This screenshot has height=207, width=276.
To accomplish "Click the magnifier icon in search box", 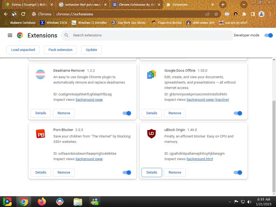I will 66,35.
